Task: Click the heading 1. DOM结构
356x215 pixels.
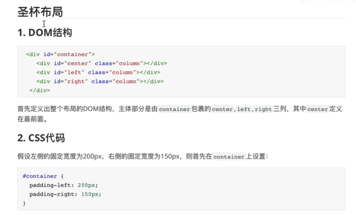Action: coord(45,32)
